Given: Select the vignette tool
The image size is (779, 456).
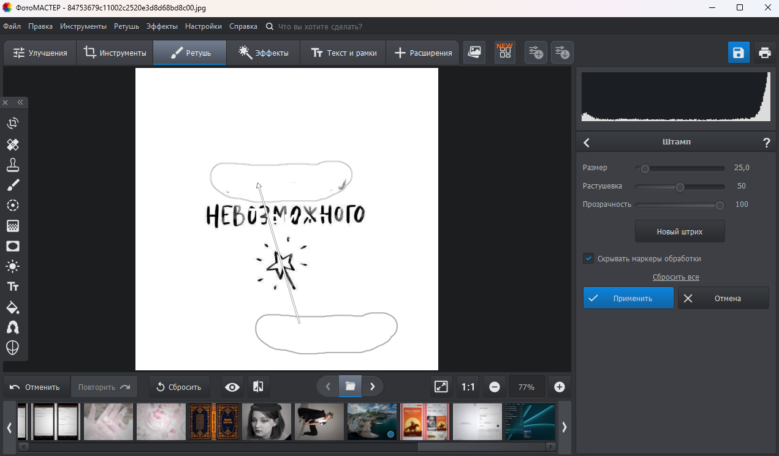Looking at the screenshot, I should coord(13,246).
